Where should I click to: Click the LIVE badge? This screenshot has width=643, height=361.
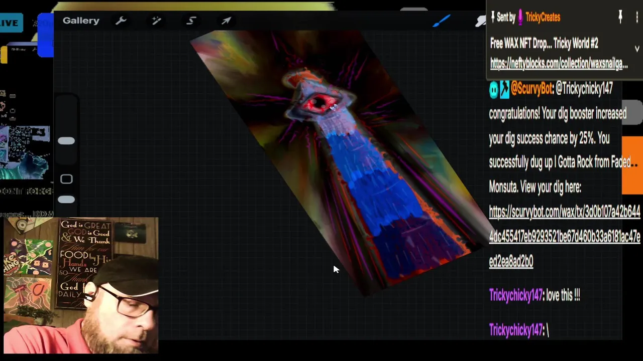(x=10, y=23)
